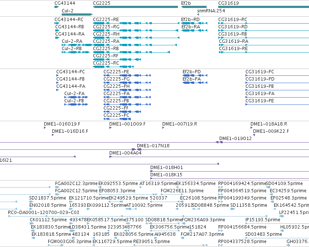Image resolution: width=309 pixels, height=247 pixels.
Task: Select EST FGM236A09.3prime
Action: [x=184, y=223]
